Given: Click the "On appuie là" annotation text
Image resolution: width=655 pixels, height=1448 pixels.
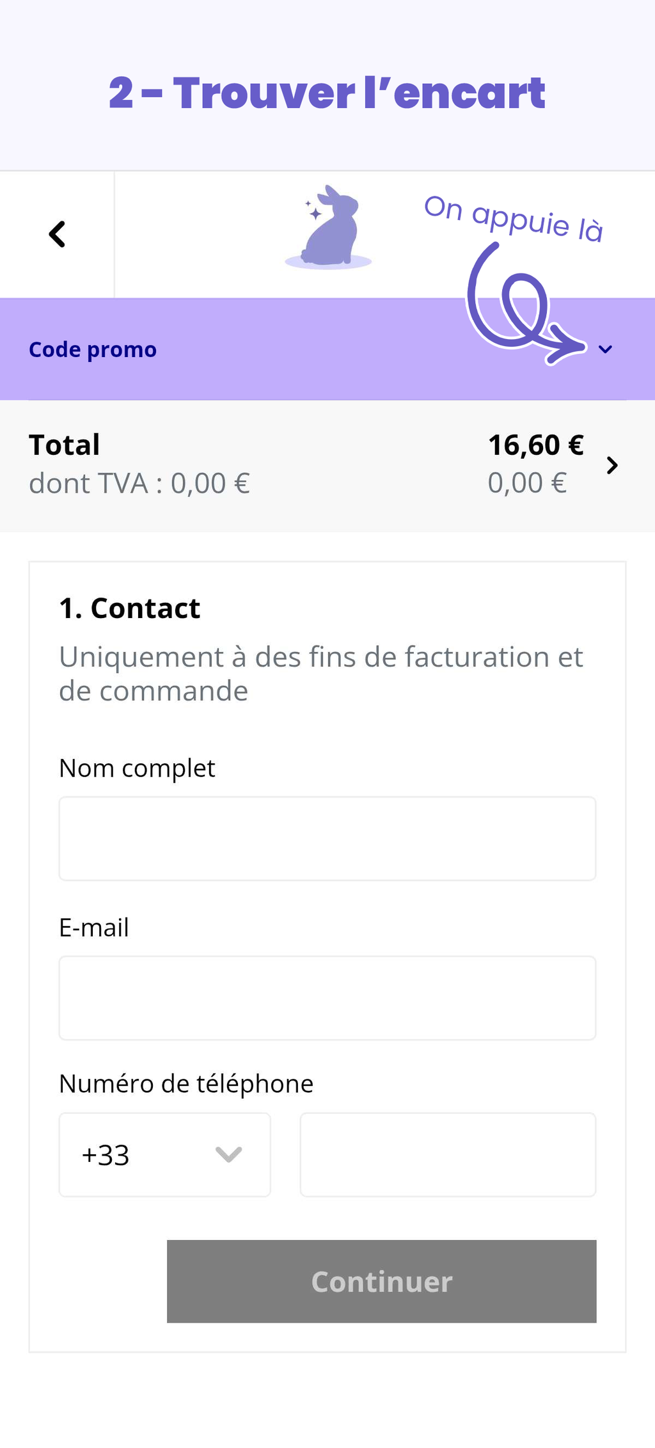Looking at the screenshot, I should [514, 218].
